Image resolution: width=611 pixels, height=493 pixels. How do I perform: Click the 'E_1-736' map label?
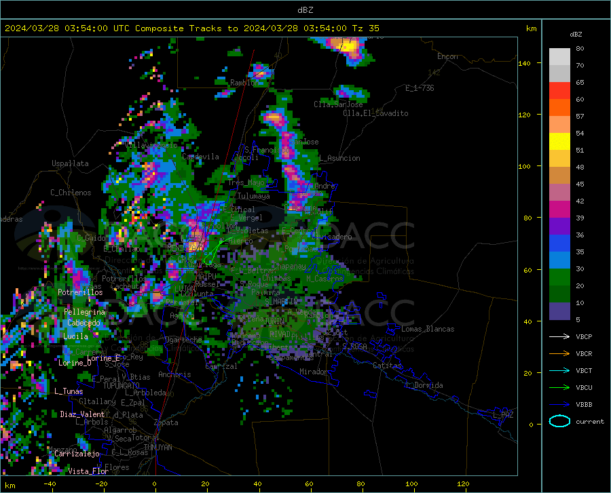tap(420, 88)
